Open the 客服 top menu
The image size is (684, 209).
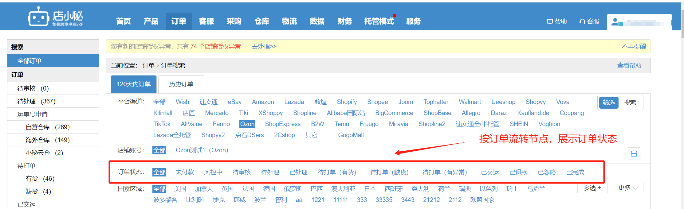tap(206, 21)
